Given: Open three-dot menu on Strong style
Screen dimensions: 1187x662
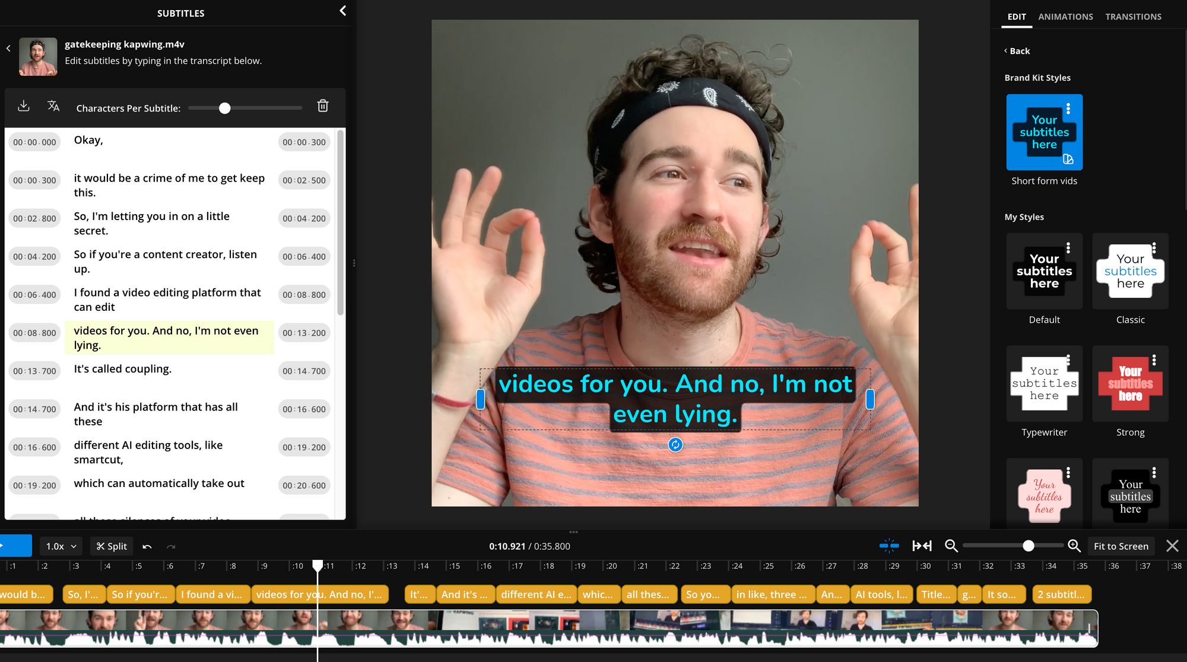Looking at the screenshot, I should point(1154,360).
